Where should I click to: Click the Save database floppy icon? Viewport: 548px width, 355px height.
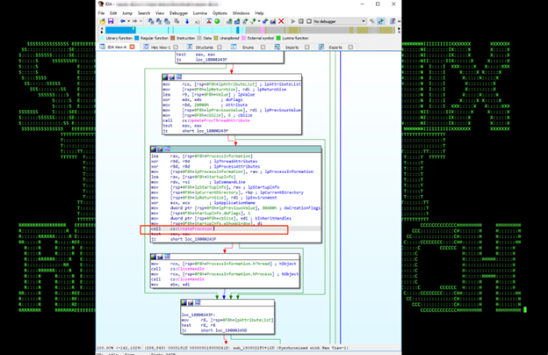[x=111, y=21]
